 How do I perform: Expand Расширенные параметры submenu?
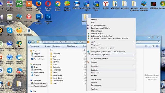coord(111,55)
